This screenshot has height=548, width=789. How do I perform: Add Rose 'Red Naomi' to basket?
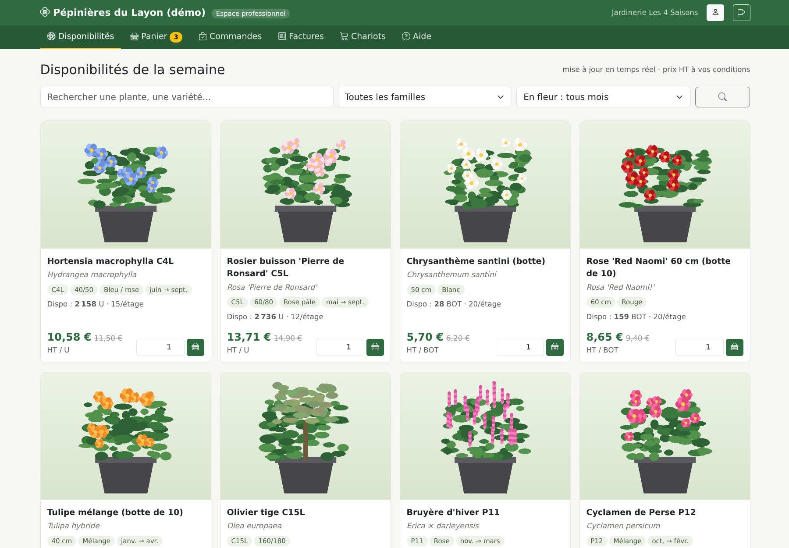(735, 347)
